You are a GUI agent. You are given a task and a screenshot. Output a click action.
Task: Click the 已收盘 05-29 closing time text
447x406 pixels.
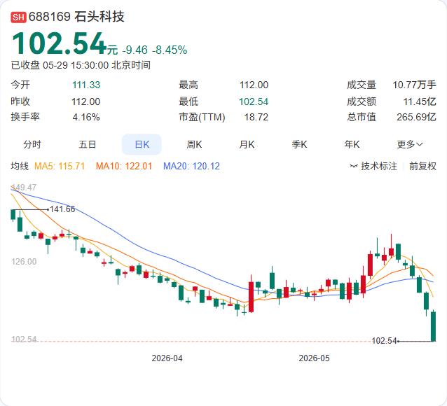[x=81, y=65]
